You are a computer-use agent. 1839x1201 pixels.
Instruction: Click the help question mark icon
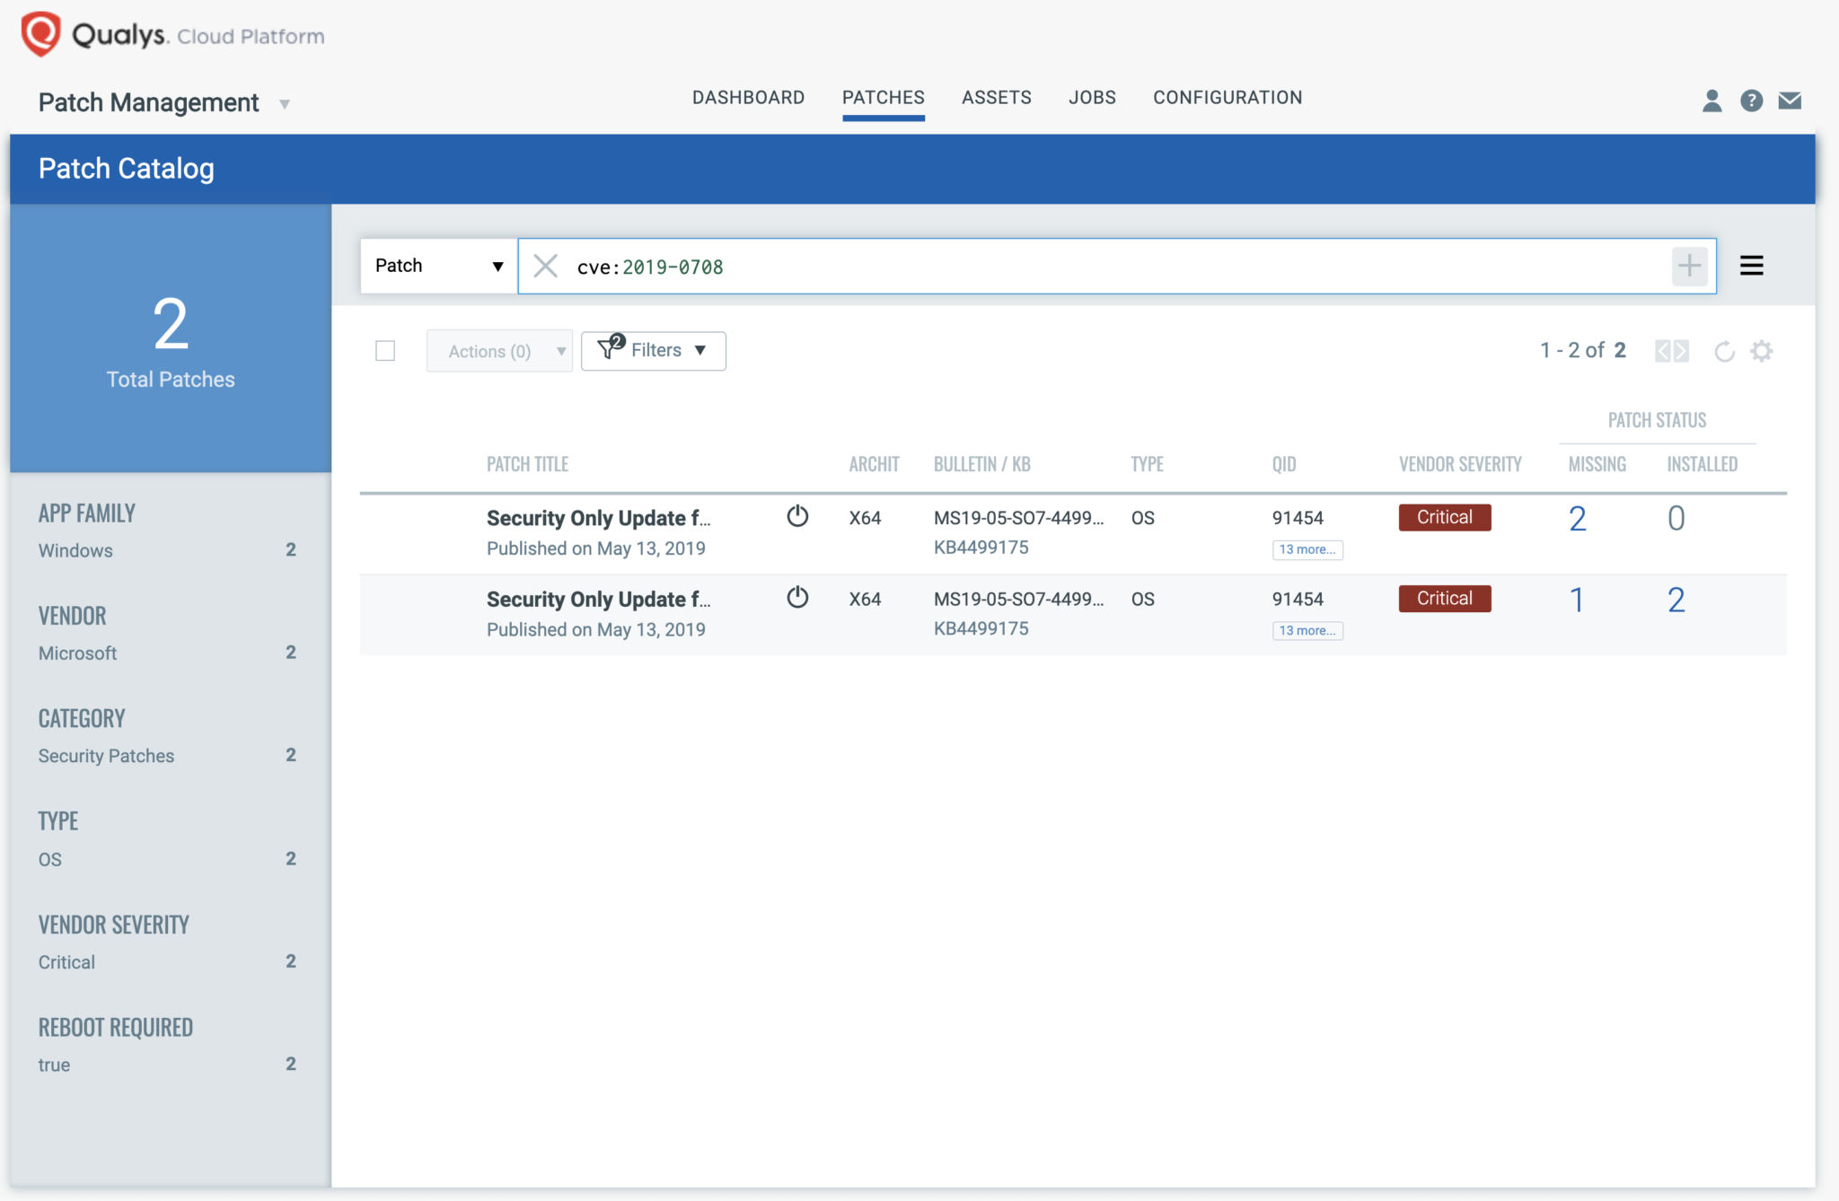click(x=1749, y=101)
